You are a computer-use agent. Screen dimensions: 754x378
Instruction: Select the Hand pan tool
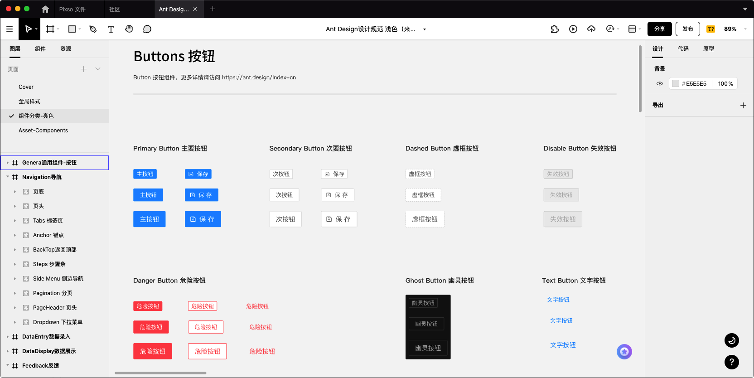pos(129,29)
